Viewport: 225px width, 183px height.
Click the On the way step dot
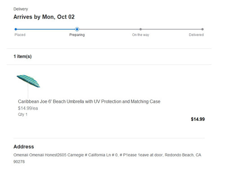tap(140, 29)
